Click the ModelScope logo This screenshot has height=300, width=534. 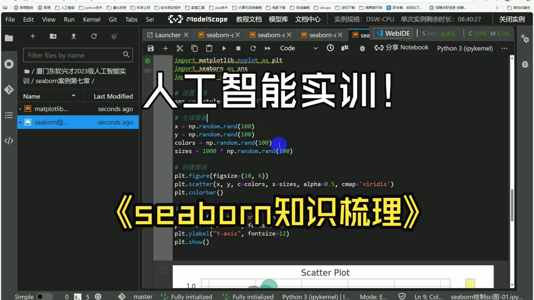[x=198, y=19]
